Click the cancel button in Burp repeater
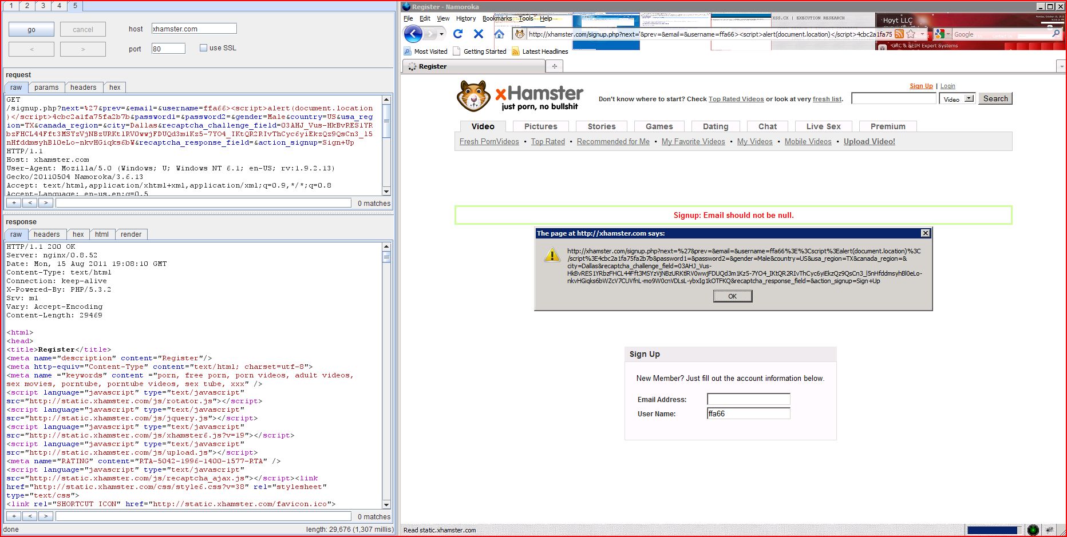The image size is (1067, 537). (x=83, y=30)
